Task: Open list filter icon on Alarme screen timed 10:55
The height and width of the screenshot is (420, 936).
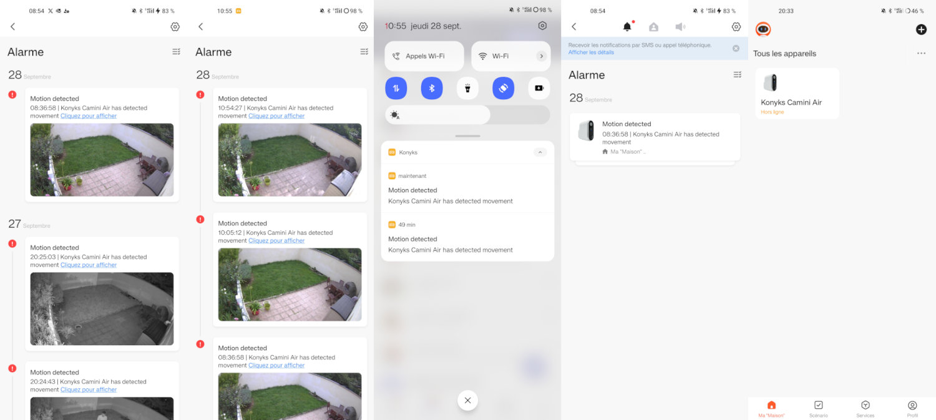Action: click(x=364, y=52)
